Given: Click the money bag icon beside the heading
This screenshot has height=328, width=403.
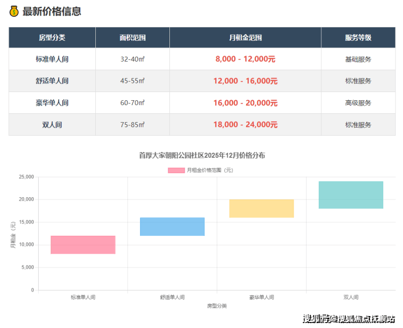Looking at the screenshot, I should 14,11.
